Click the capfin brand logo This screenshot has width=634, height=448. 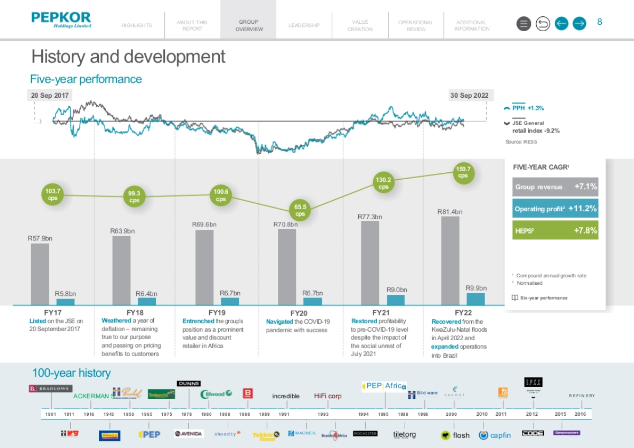pyautogui.click(x=495, y=435)
